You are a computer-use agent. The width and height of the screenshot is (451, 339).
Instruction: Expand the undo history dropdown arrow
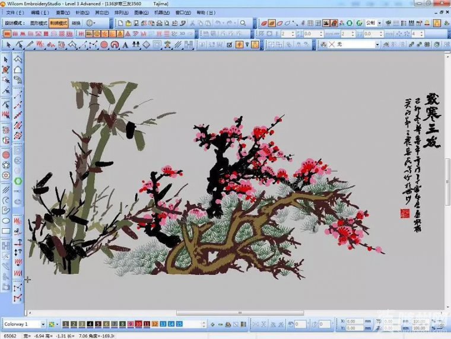(223, 23)
